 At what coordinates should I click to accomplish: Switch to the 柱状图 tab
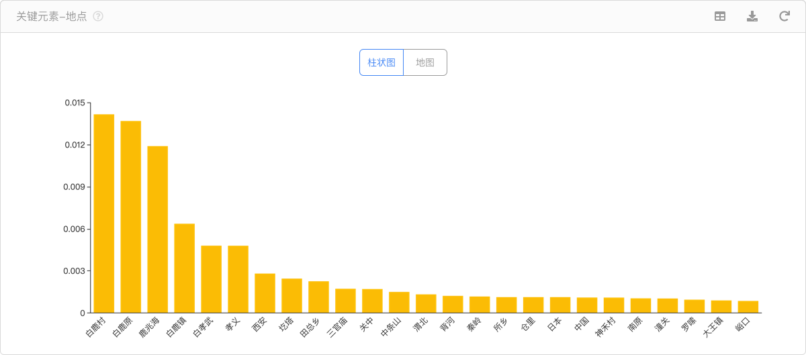click(x=382, y=62)
